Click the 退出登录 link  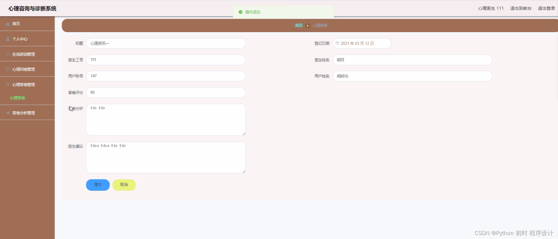coord(546,8)
